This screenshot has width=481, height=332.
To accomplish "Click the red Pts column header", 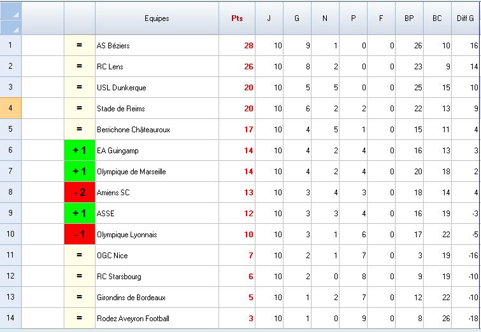I will 237,18.
